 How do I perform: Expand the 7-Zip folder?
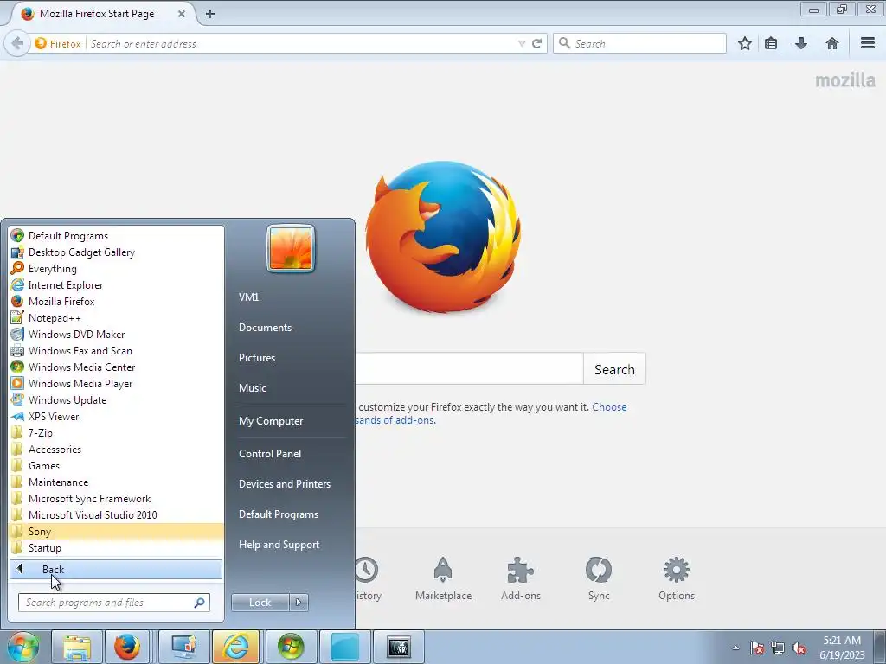click(117, 433)
